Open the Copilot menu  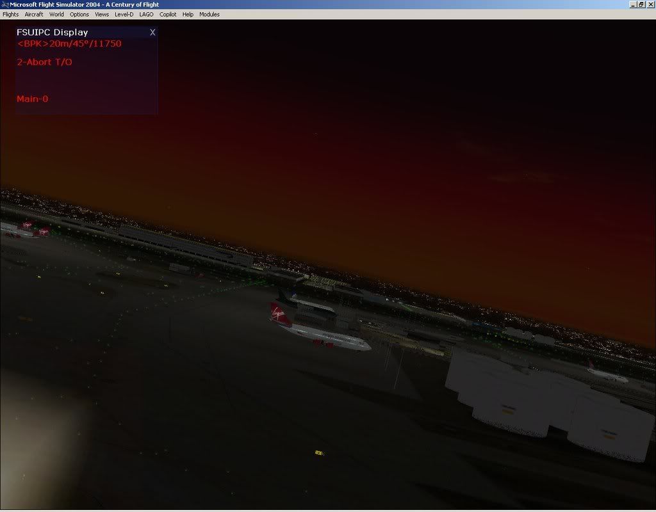point(168,14)
